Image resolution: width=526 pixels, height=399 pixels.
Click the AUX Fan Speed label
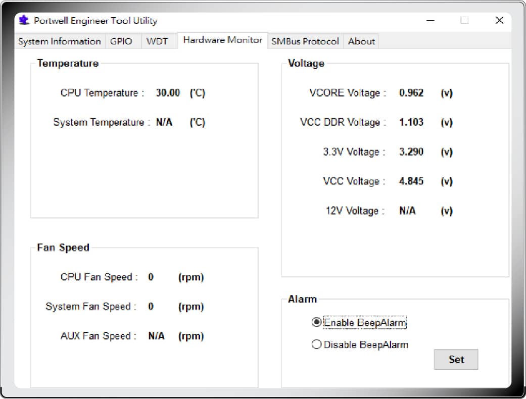tap(98, 336)
